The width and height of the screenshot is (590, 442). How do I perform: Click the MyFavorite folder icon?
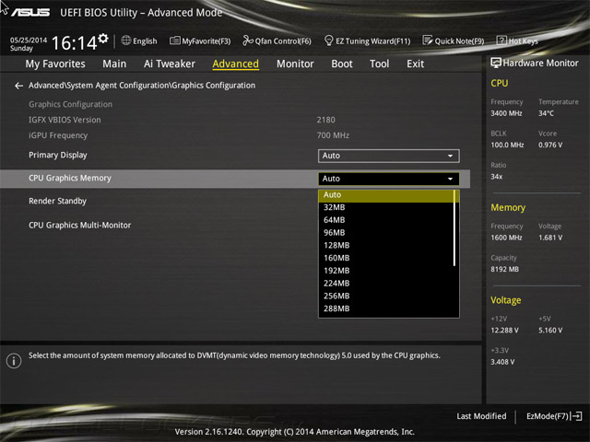coord(174,41)
